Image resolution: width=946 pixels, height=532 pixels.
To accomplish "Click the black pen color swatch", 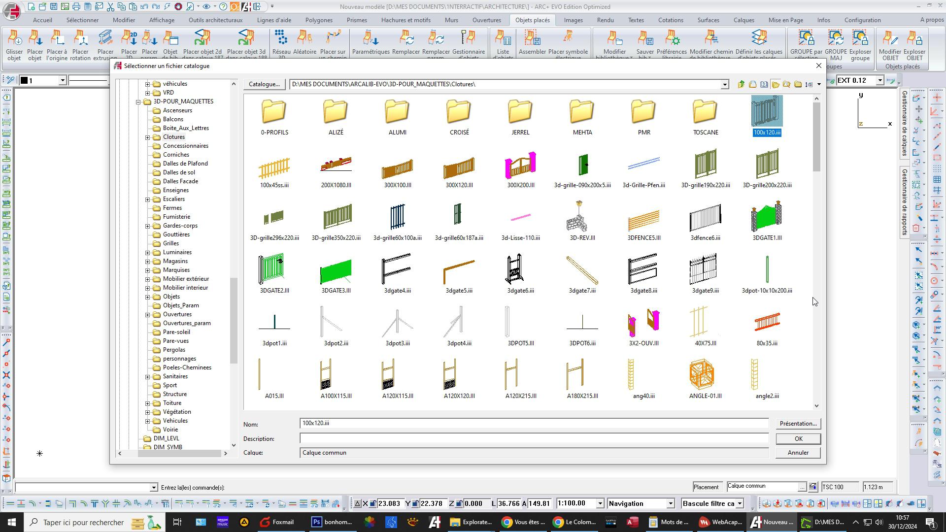I will coord(24,80).
